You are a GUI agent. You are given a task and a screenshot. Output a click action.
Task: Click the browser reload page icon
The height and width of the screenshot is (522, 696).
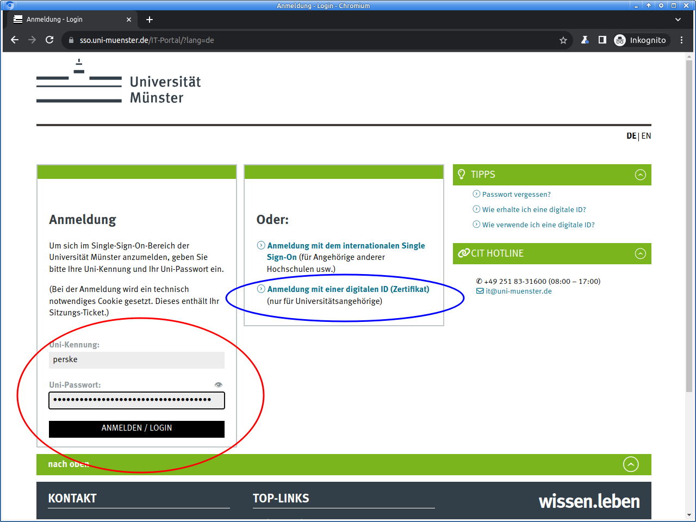[49, 40]
